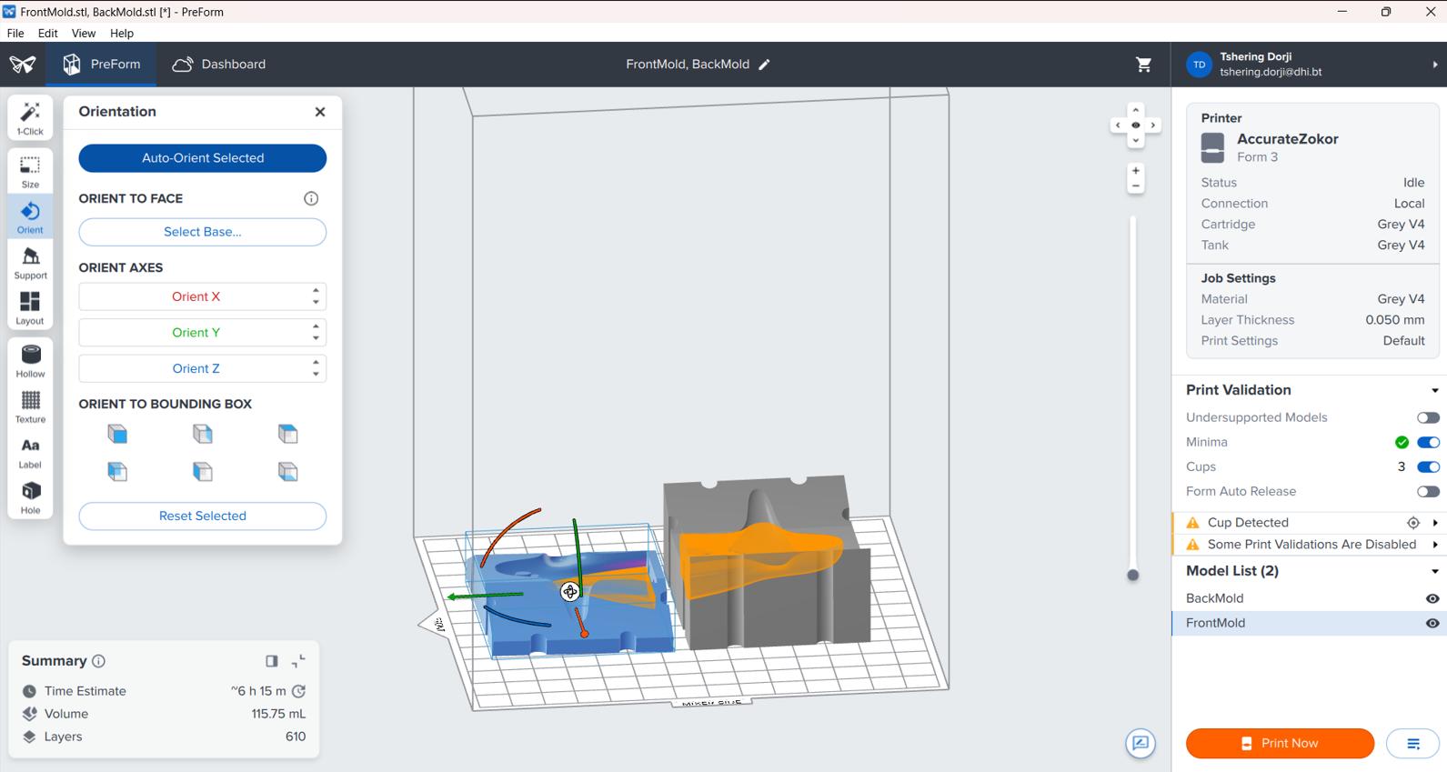Zoom in the 3D view
This screenshot has height=772, width=1447.
(x=1135, y=171)
